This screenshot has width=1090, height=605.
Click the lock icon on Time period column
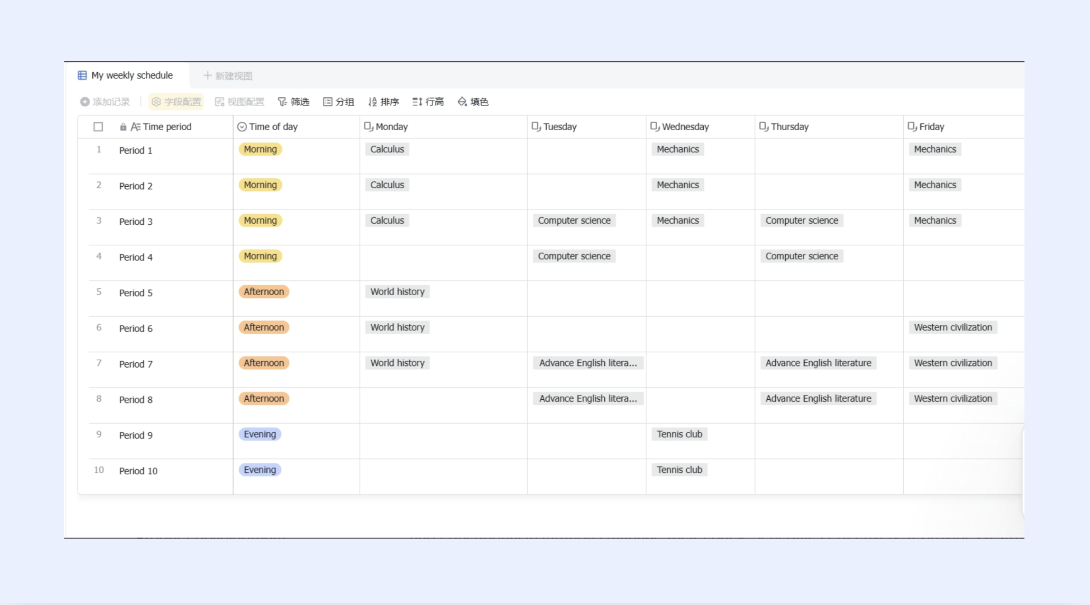(123, 127)
